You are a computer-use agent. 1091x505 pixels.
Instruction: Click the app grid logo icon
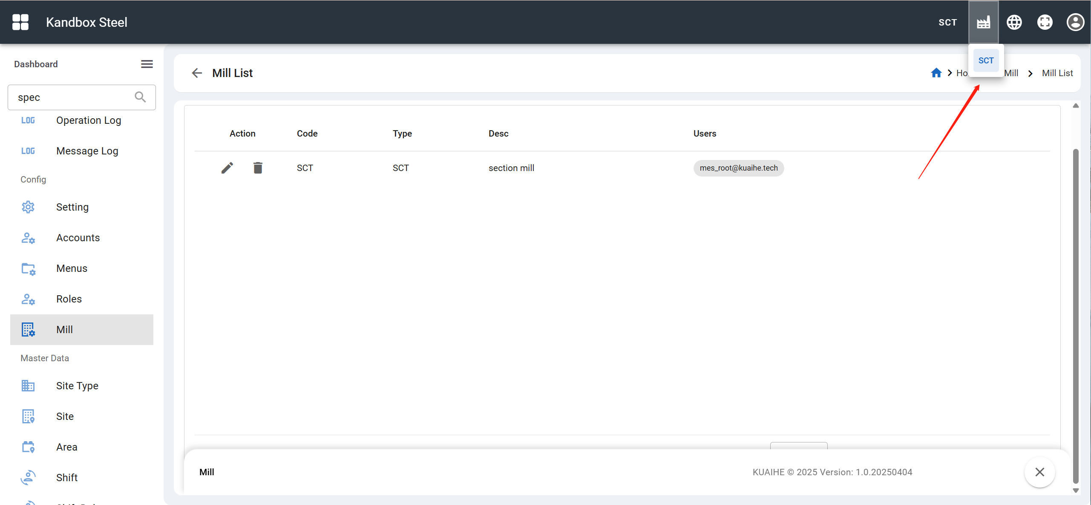click(x=20, y=22)
